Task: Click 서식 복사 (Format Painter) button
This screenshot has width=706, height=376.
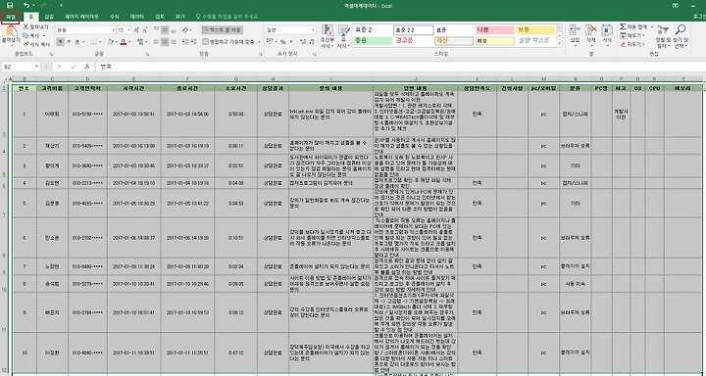Action: tap(36, 44)
